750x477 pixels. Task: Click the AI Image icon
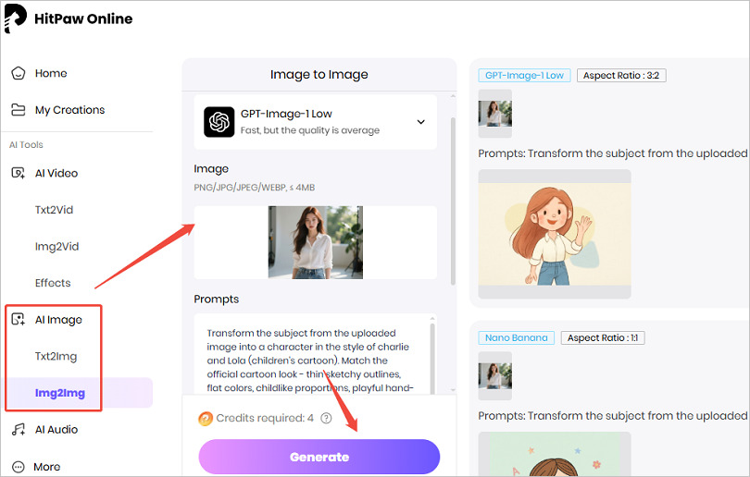[x=19, y=320]
